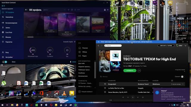Add new SBX profile with plus icon
Viewport: 191px width, 107px height.
coord(68,10)
